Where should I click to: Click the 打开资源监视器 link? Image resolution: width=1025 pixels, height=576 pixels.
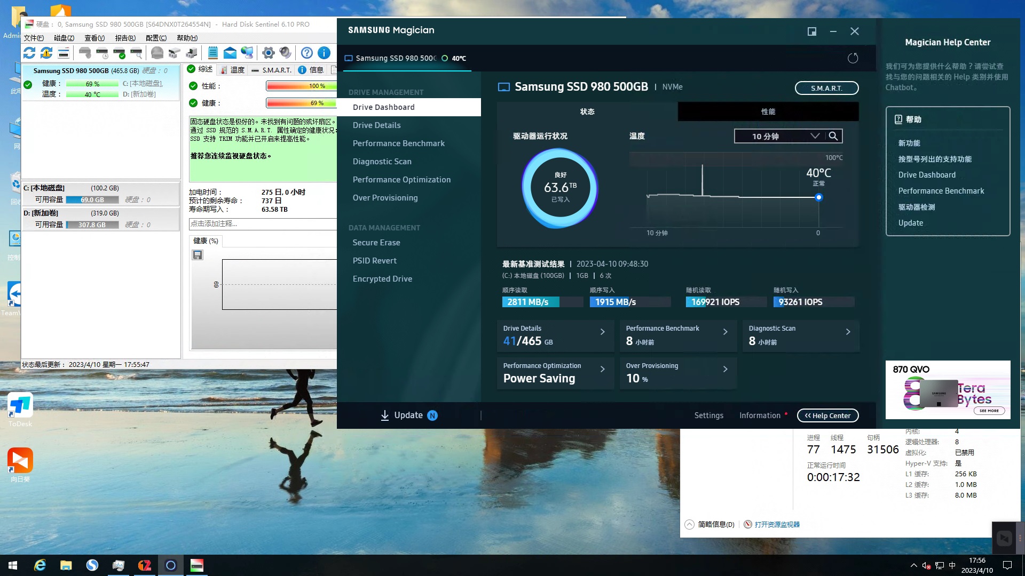pyautogui.click(x=777, y=524)
